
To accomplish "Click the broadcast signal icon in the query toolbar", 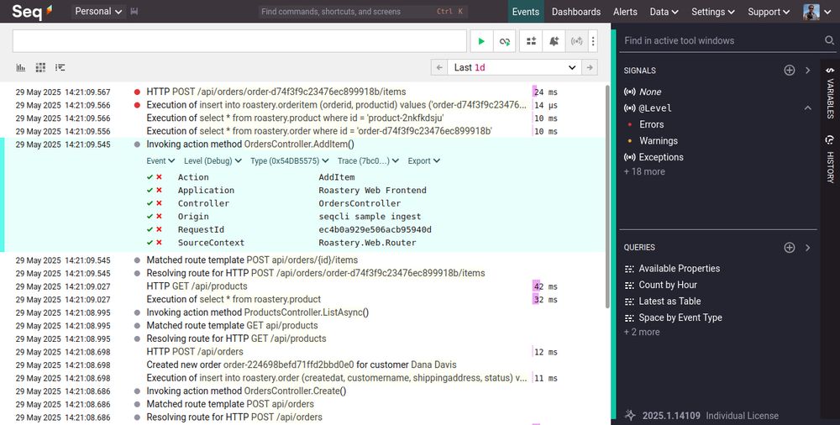I will coord(576,41).
